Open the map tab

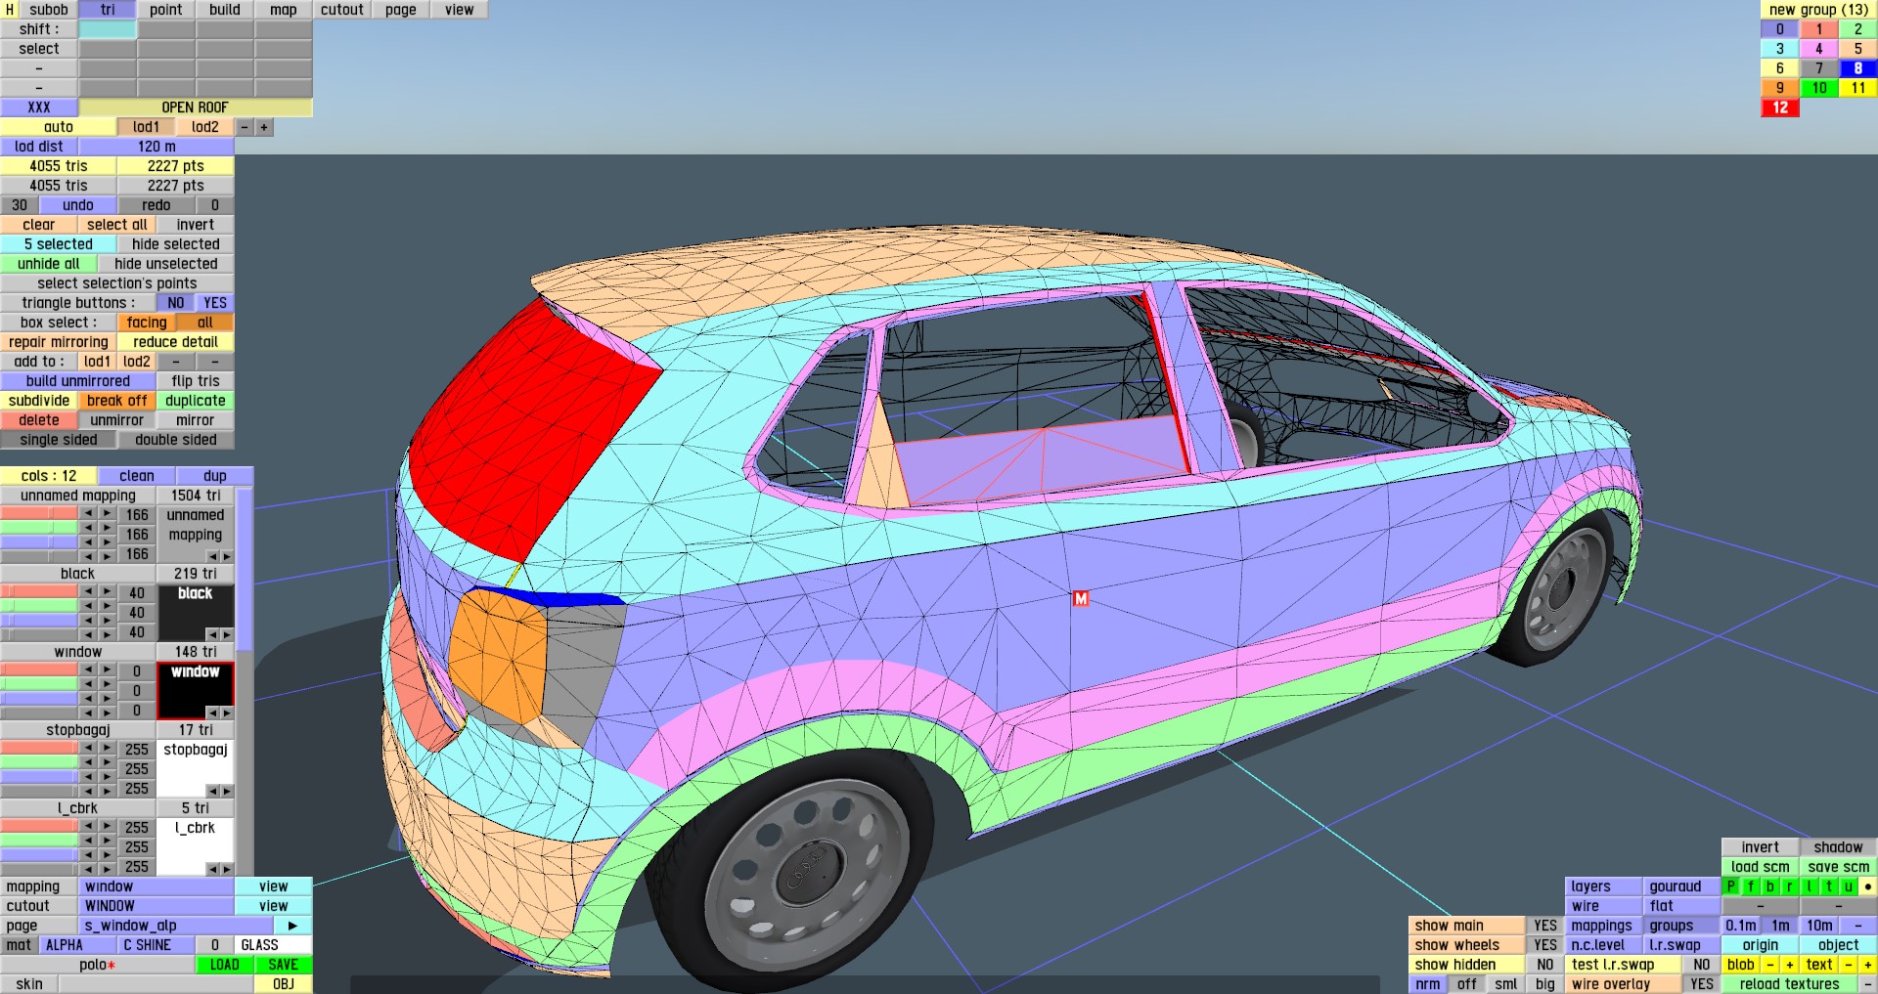pos(284,10)
